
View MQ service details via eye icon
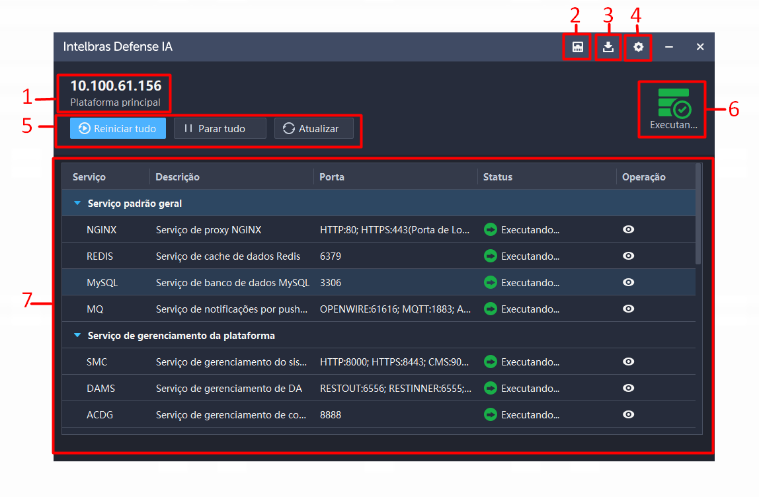pyautogui.click(x=628, y=309)
